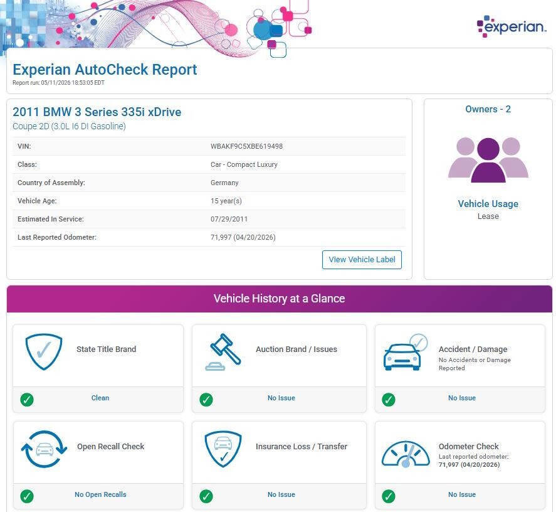Click the Auction Brand gavel icon
Screen dimensions: 556x512
pyautogui.click(x=223, y=352)
